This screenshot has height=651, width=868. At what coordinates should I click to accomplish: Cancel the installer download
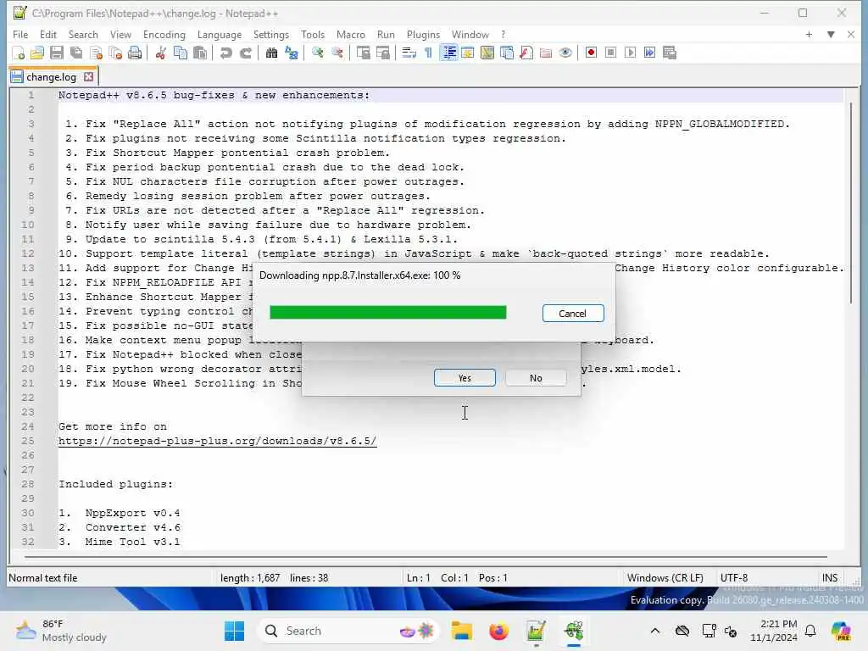tap(573, 314)
